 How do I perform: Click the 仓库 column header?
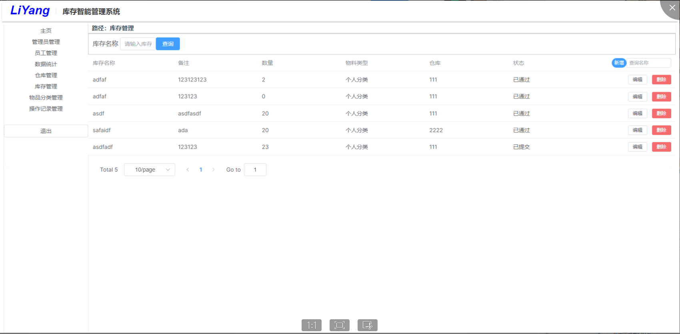pyautogui.click(x=435, y=63)
